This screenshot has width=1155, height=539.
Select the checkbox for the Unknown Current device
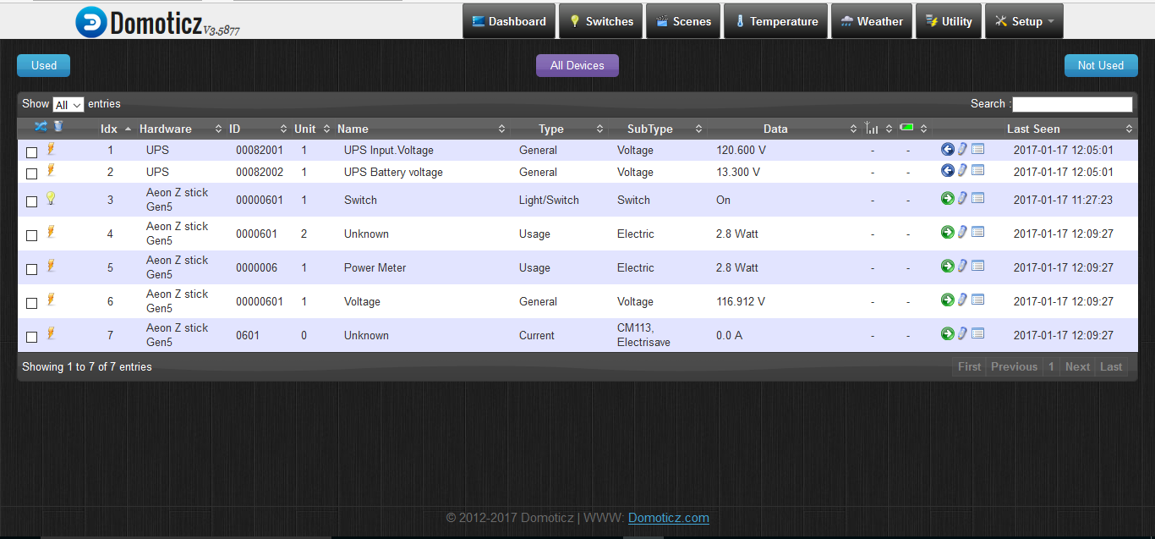coord(31,336)
